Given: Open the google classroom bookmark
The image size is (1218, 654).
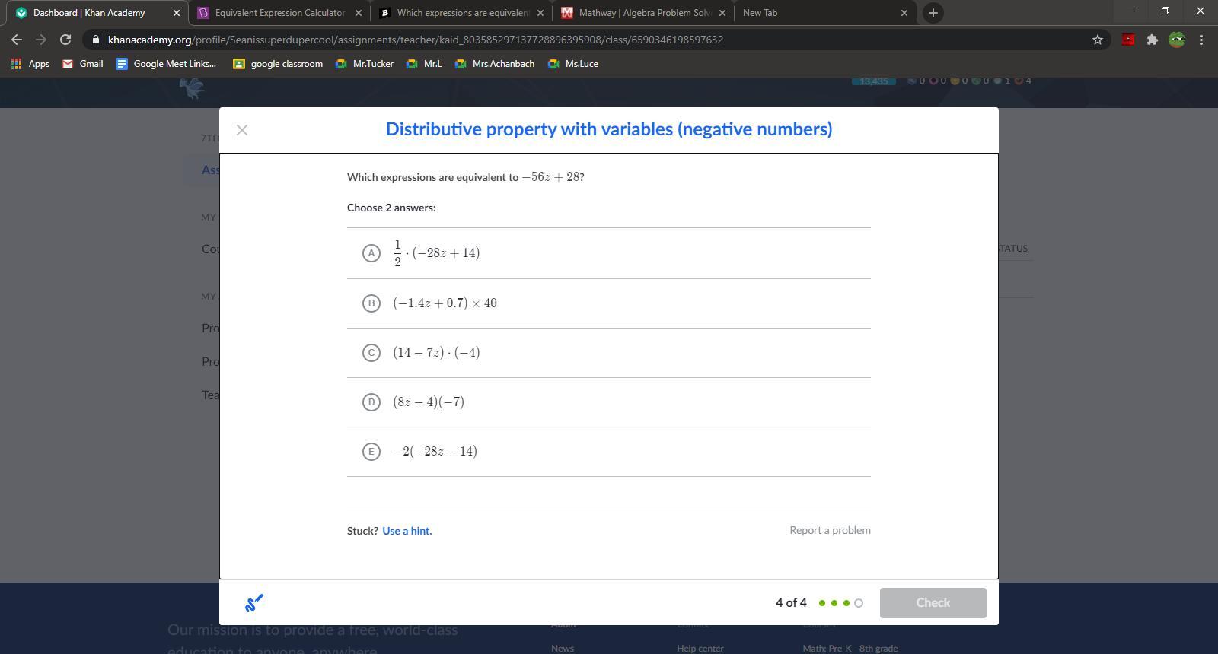Looking at the screenshot, I should click(x=279, y=64).
